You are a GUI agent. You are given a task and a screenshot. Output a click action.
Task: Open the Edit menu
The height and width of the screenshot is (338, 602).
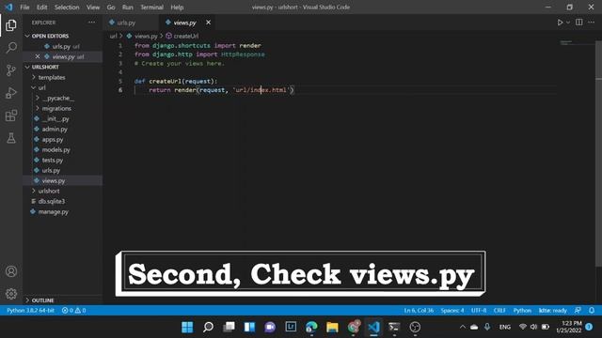(41, 8)
